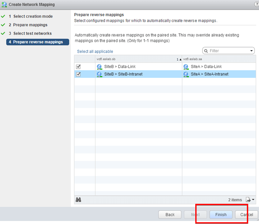
Task: Click the SiteB Data-Link network icon
Action: pos(100,67)
